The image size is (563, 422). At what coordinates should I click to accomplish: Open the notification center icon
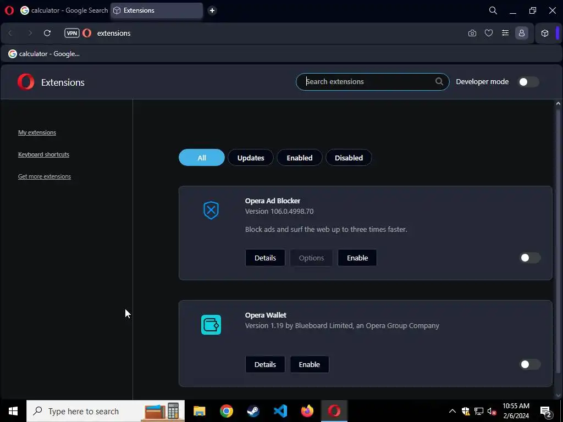546,411
